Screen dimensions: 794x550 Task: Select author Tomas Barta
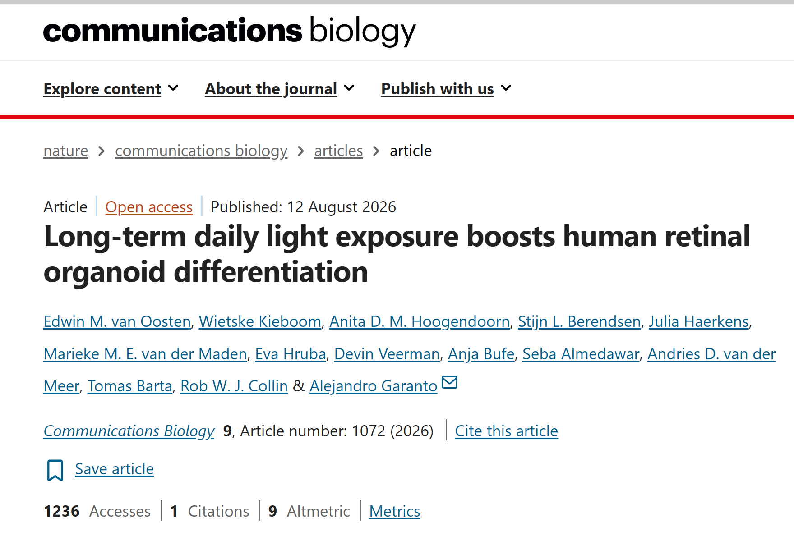point(130,386)
